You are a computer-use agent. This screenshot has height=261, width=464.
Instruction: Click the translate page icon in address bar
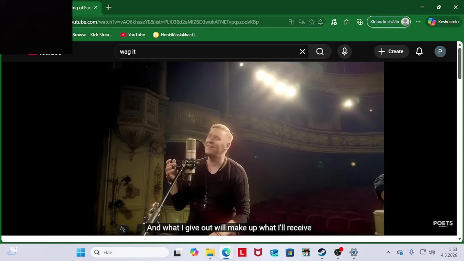302,22
